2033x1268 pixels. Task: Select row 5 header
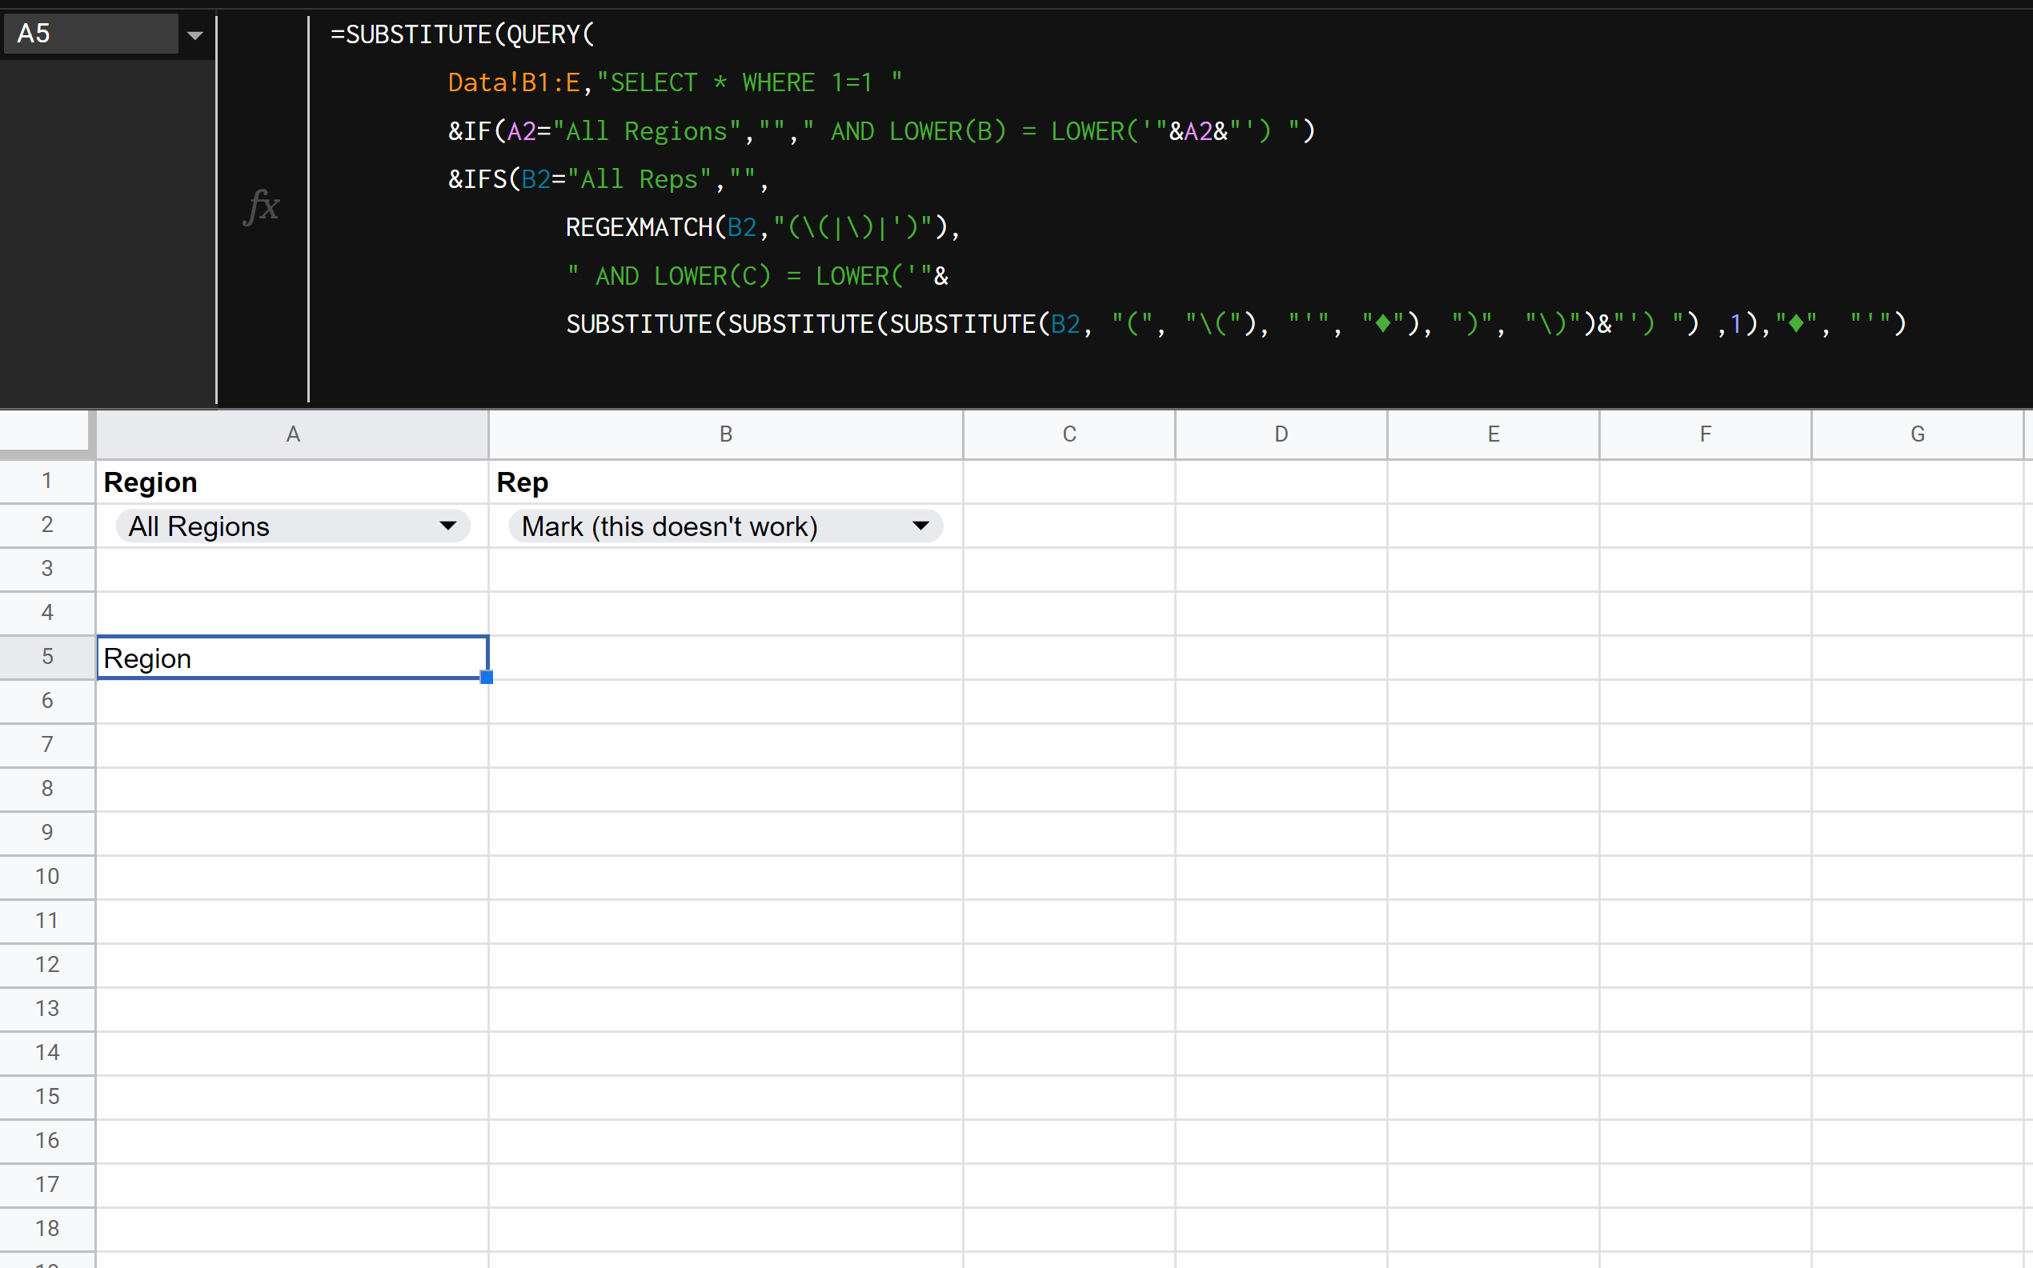(x=47, y=657)
